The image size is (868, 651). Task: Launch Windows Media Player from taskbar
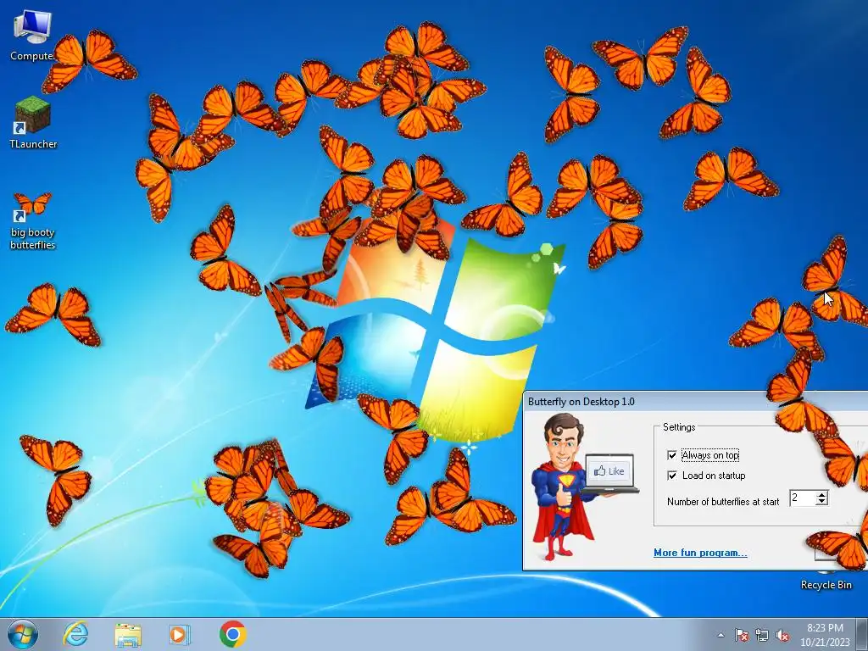[179, 634]
